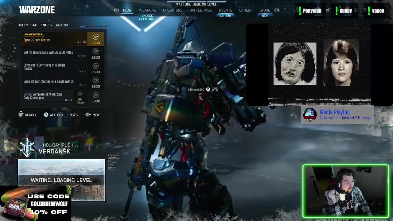This screenshot has height=221, width=393.
Task: Click the woman's photo in media overlay
Action: click(341, 62)
